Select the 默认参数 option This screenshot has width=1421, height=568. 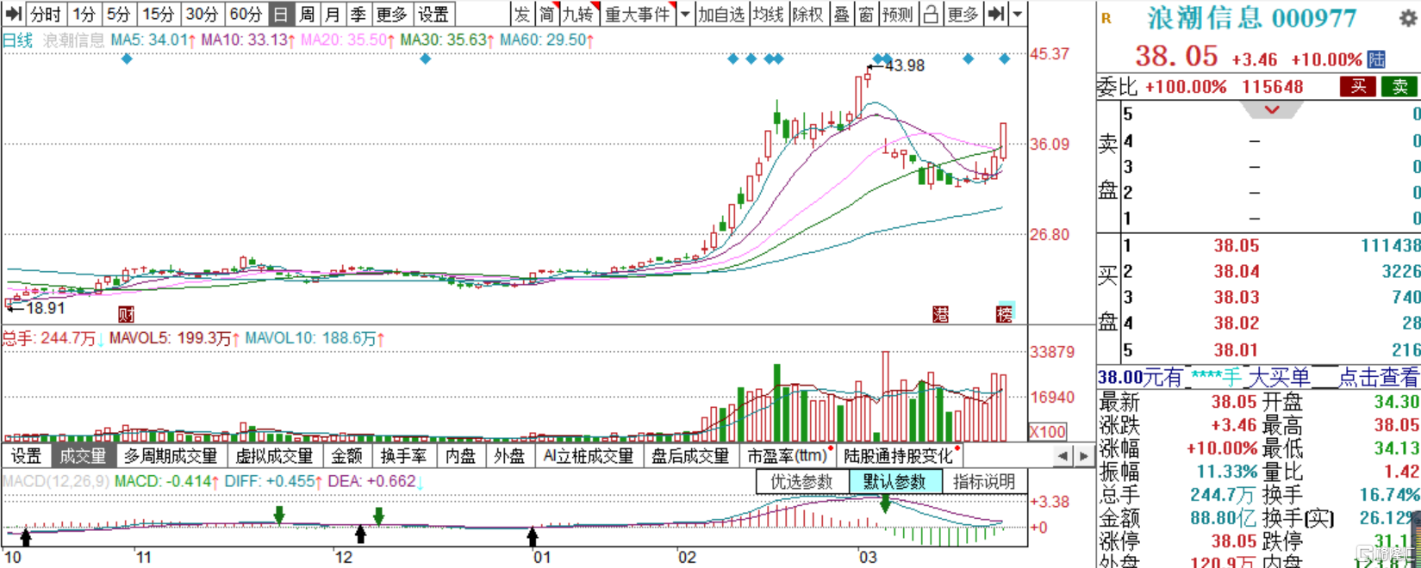(894, 481)
